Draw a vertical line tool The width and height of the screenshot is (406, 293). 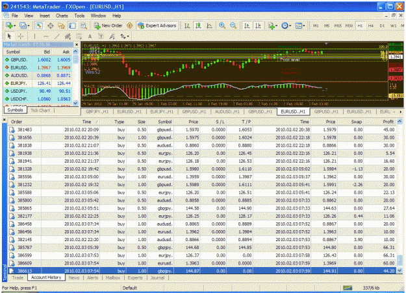pos(34,36)
